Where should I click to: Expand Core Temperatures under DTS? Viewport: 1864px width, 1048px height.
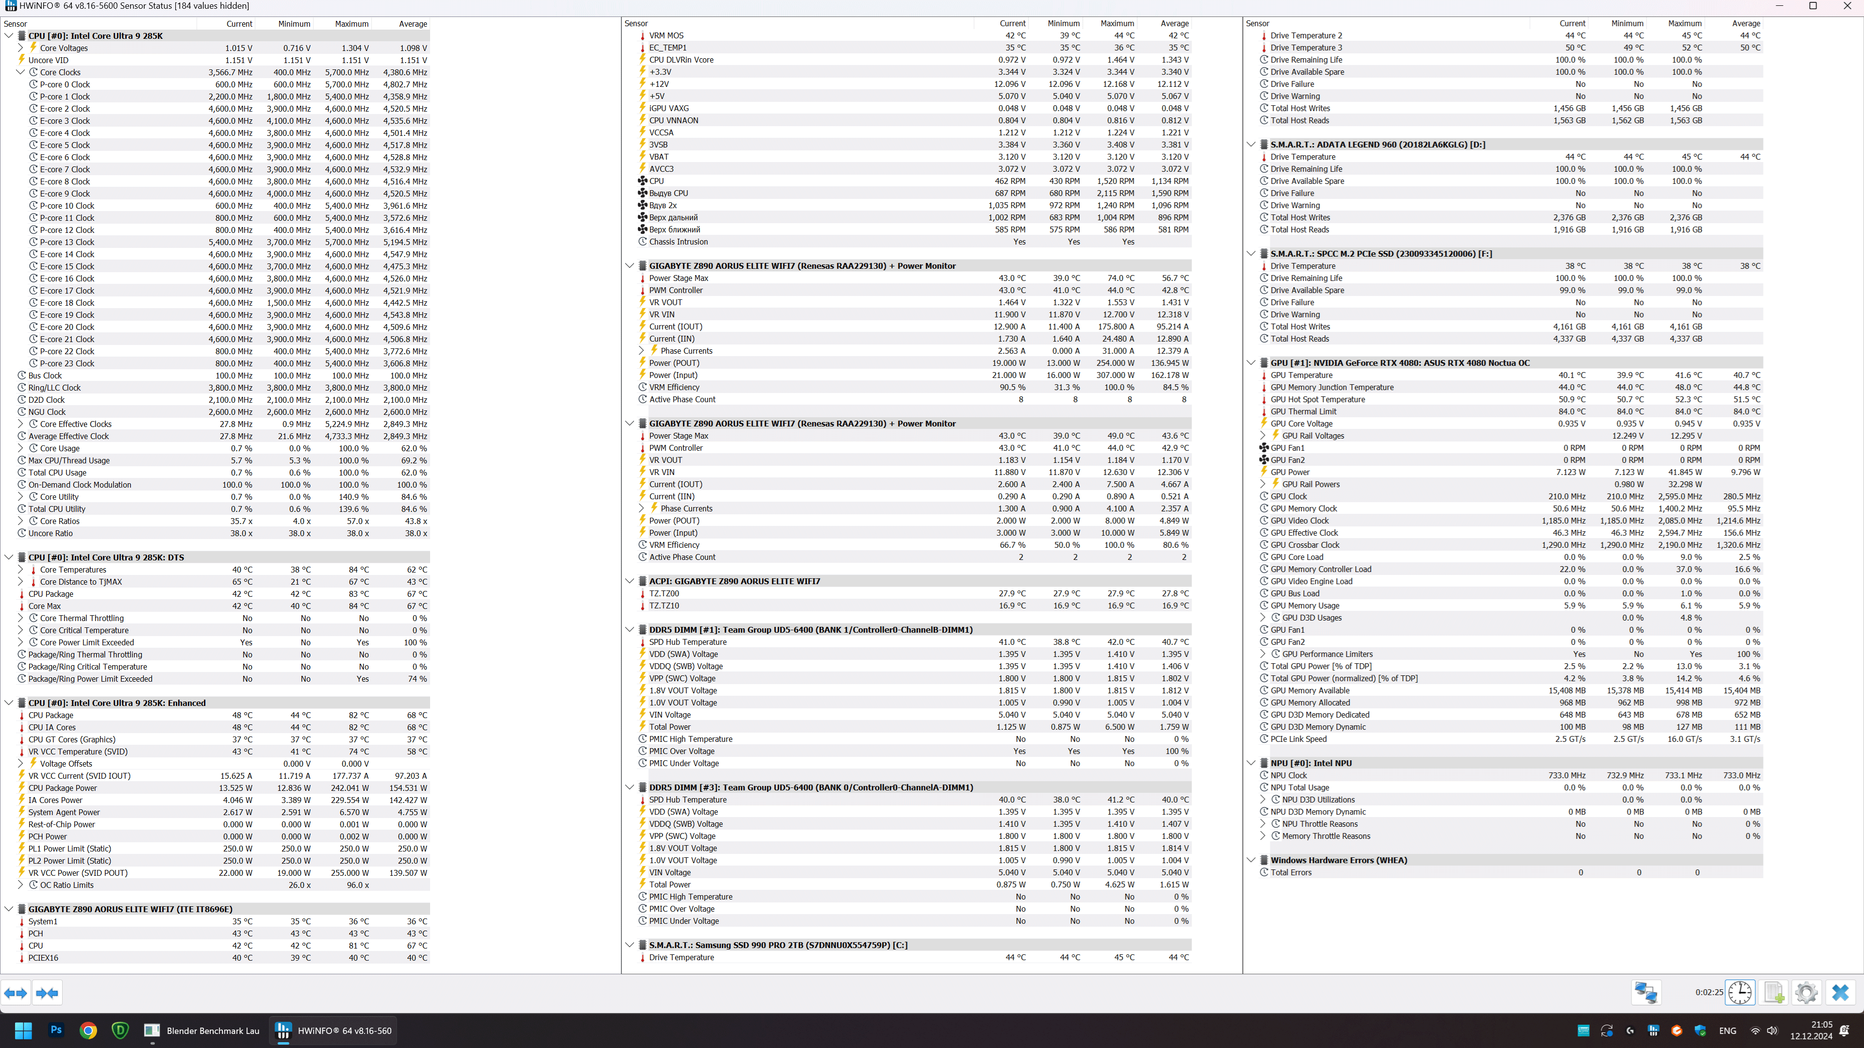pos(20,570)
